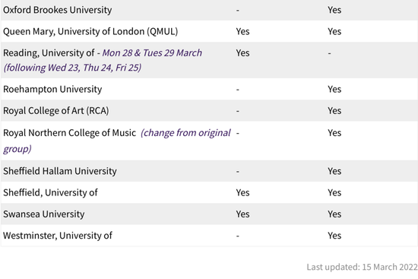Viewport: 418px width, 279px height.
Task: Click Sheffield Hallam University row
Action: point(209,171)
